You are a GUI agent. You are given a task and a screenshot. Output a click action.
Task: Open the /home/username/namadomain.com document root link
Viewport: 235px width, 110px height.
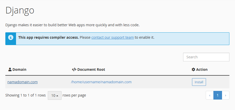point(101,82)
